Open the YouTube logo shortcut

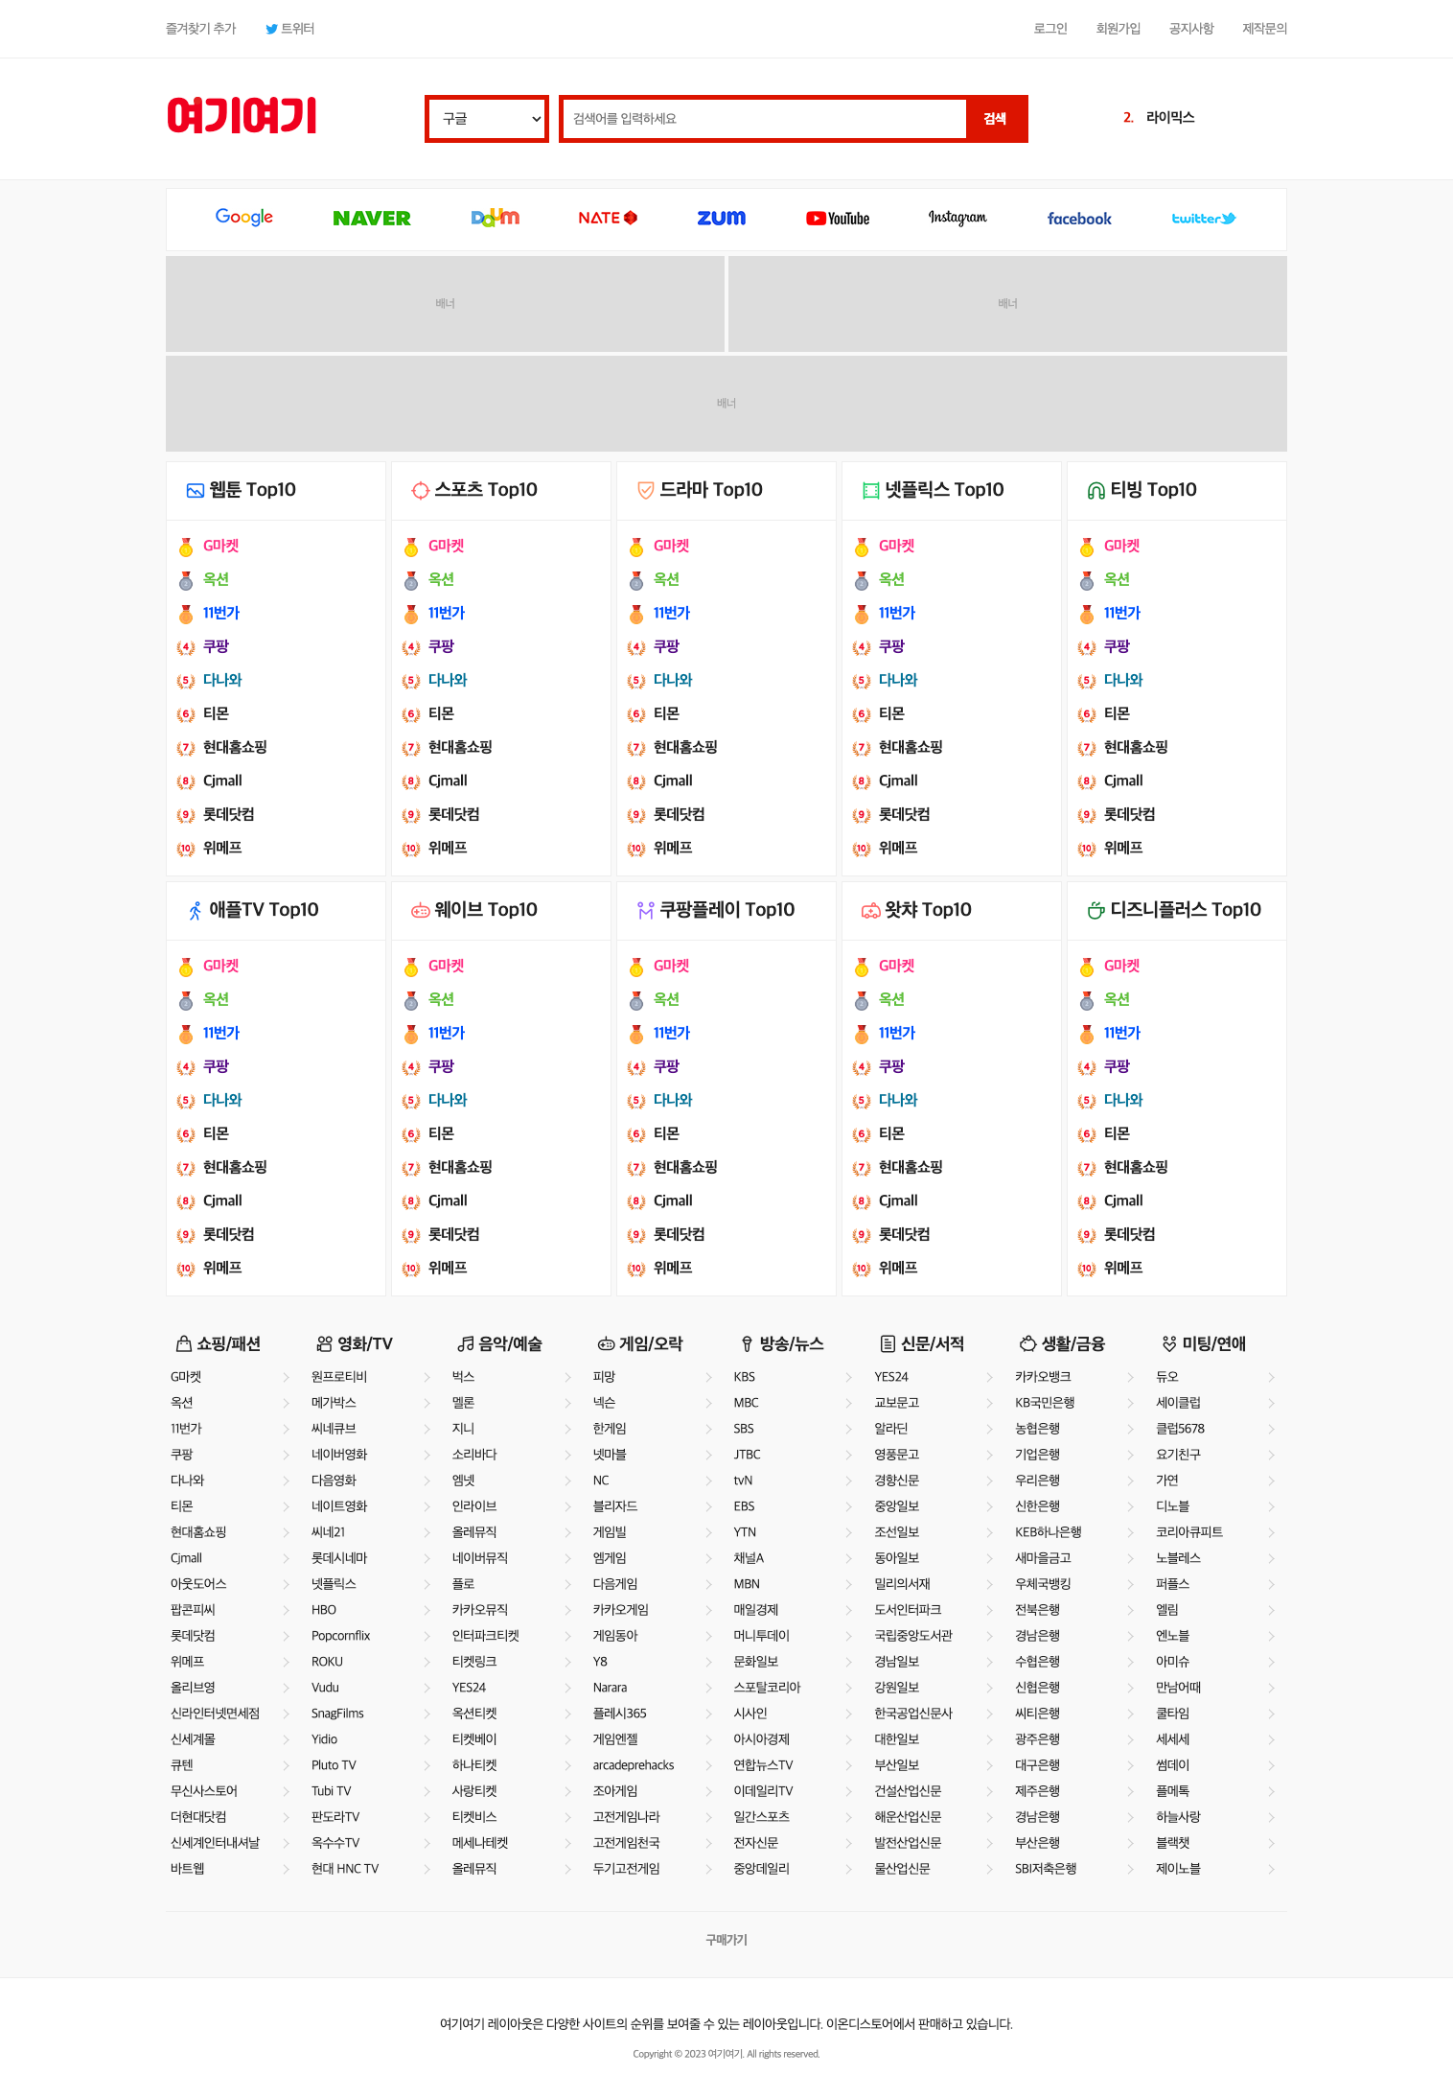[x=838, y=219]
